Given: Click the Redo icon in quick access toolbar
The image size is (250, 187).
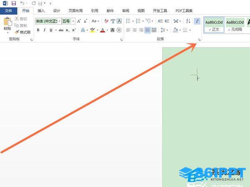Looking at the screenshot, I should click(x=34, y=3).
